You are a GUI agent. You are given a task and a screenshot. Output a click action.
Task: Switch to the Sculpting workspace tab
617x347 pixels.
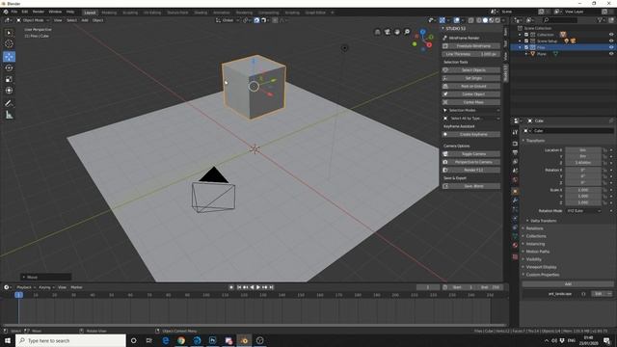130,13
